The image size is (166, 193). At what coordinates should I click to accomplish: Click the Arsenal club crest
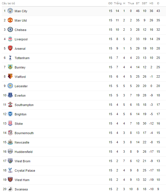(x=10, y=48)
